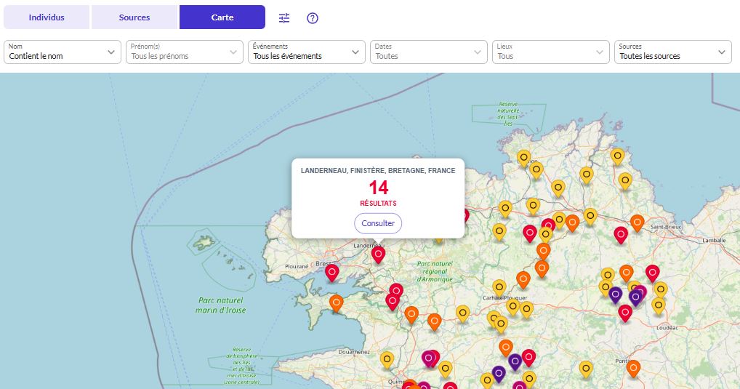Select the red marker at Landerneau
Viewport: 740px width, 389px height.
[378, 254]
